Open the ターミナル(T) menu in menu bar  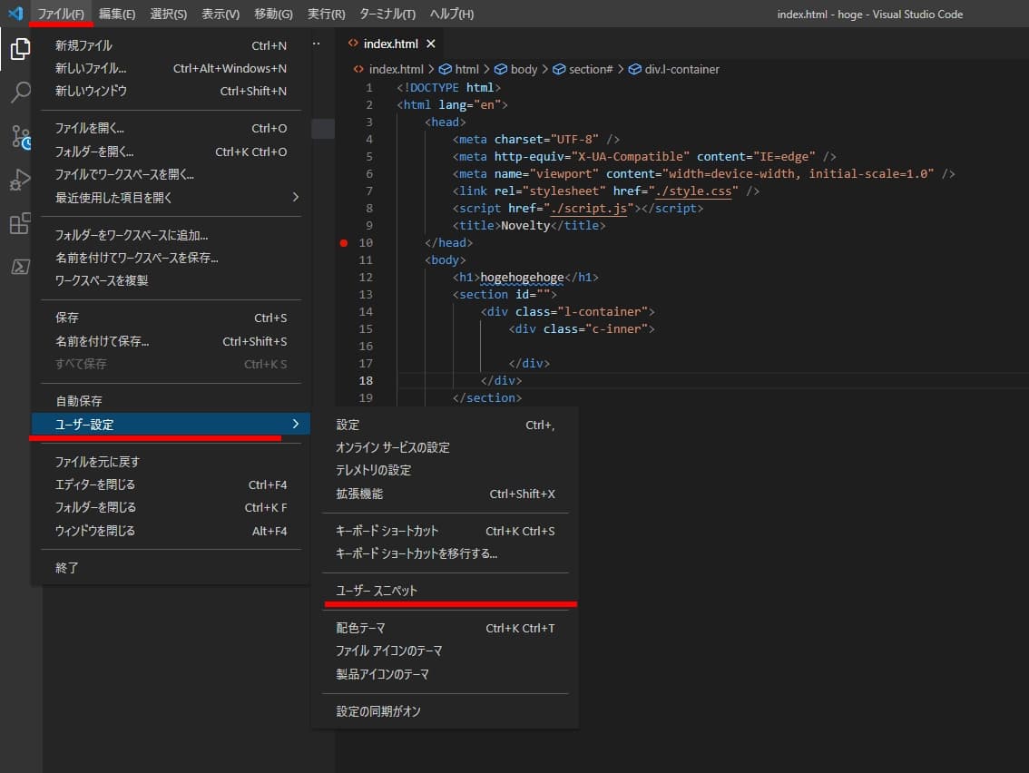pyautogui.click(x=387, y=14)
